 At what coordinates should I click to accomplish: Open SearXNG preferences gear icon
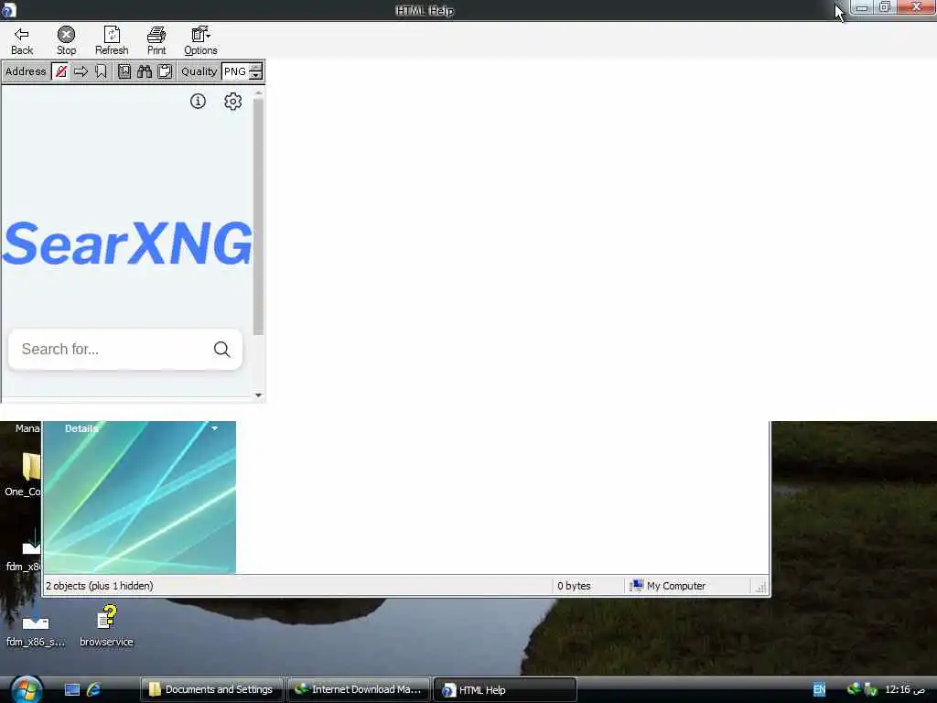click(233, 101)
